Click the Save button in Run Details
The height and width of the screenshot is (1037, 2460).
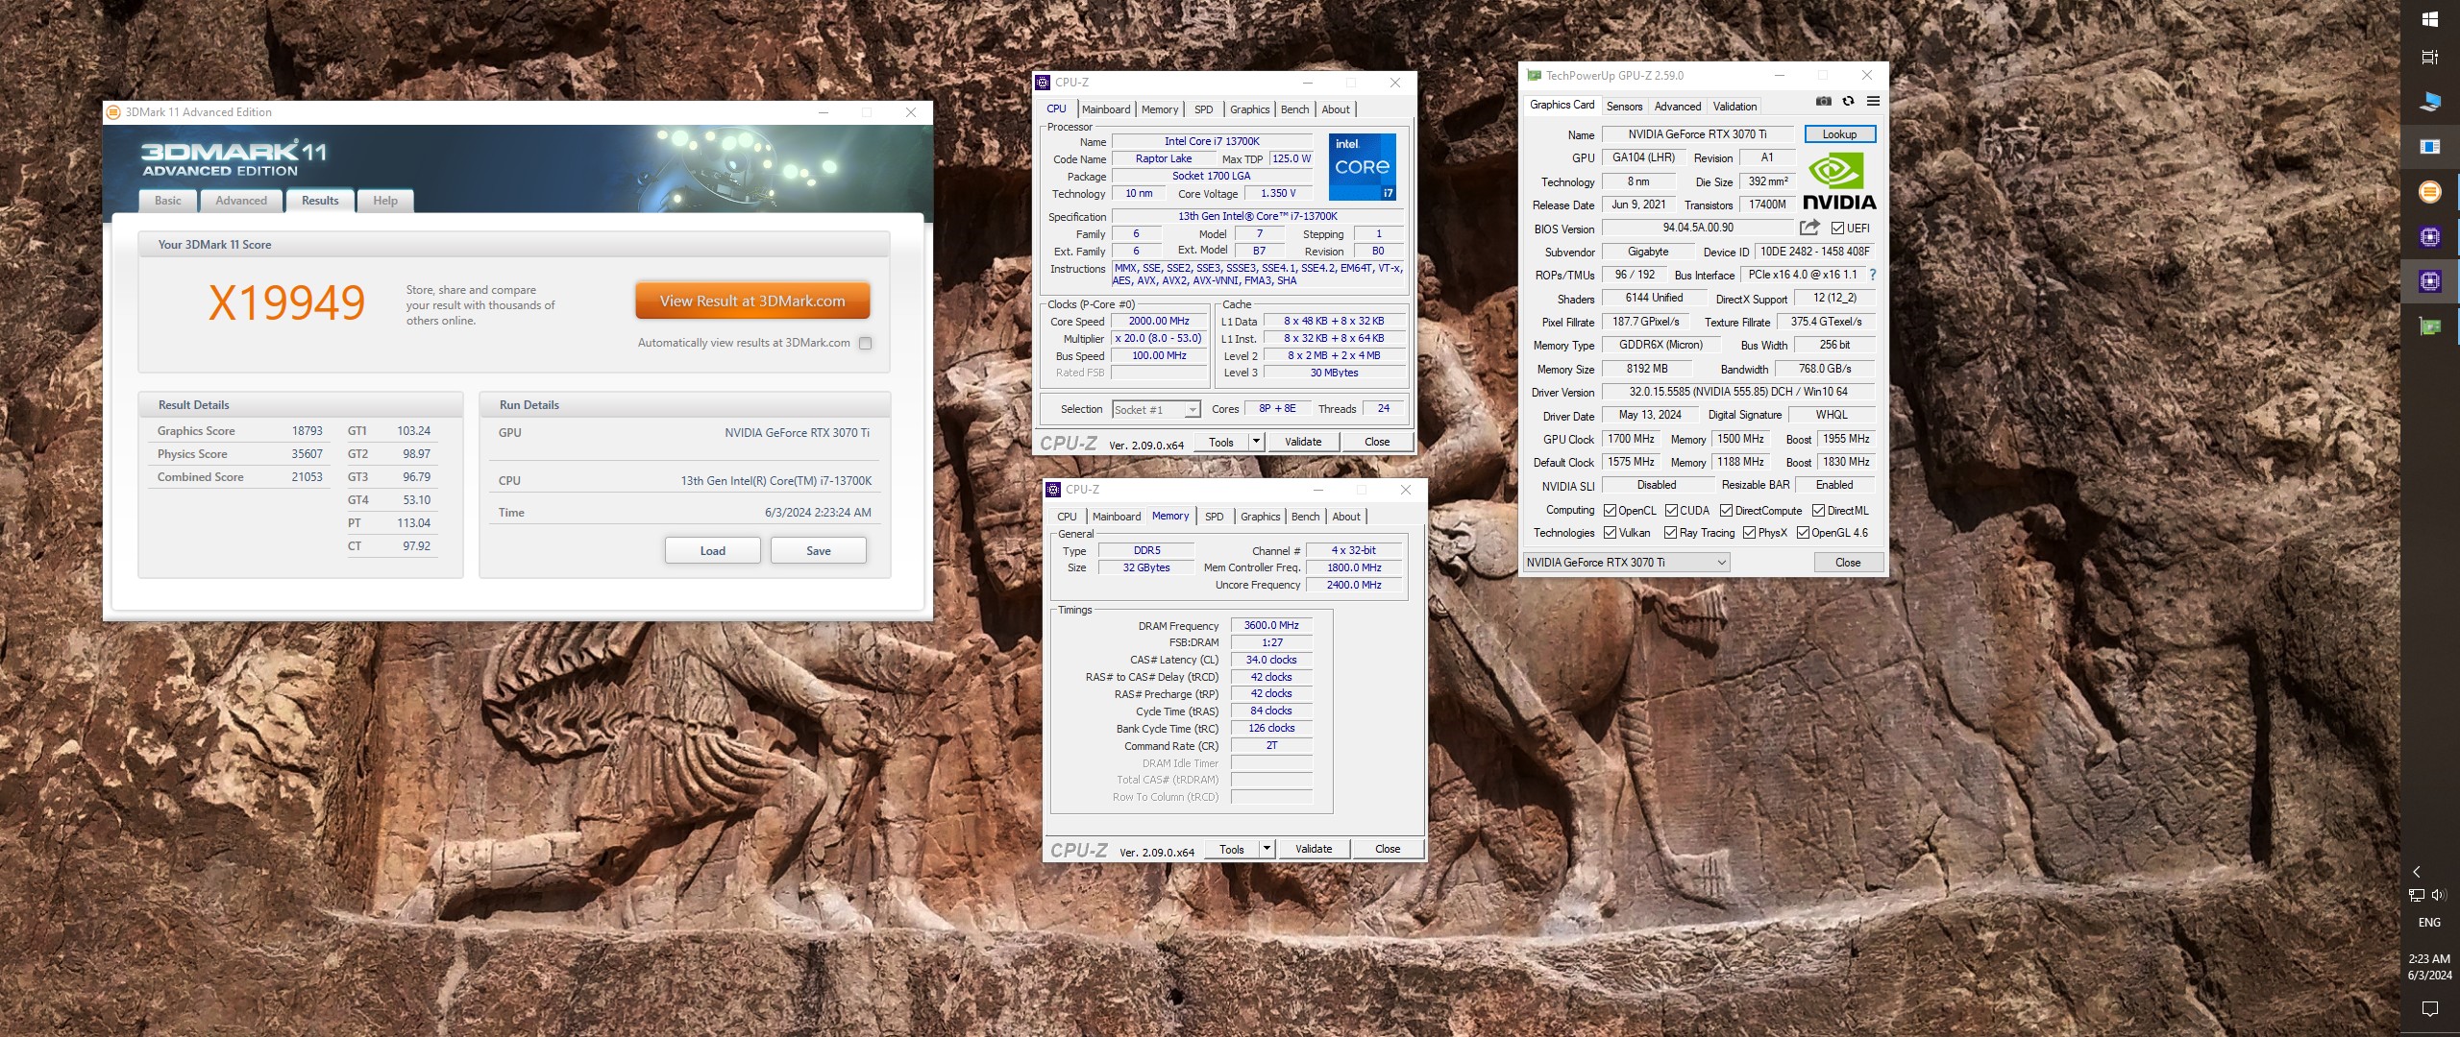tap(819, 551)
